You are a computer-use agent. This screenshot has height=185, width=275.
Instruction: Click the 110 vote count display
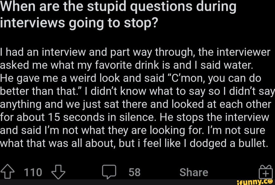(x=33, y=172)
